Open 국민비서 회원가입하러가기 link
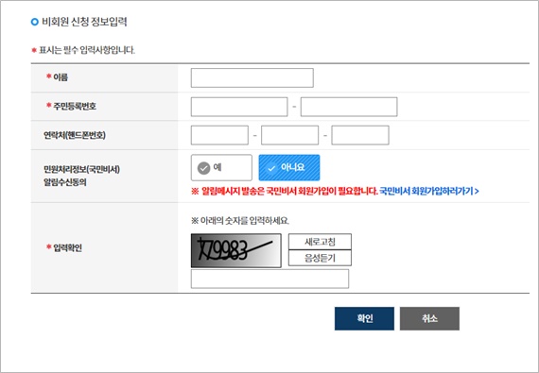The height and width of the screenshot is (373, 539). point(429,191)
